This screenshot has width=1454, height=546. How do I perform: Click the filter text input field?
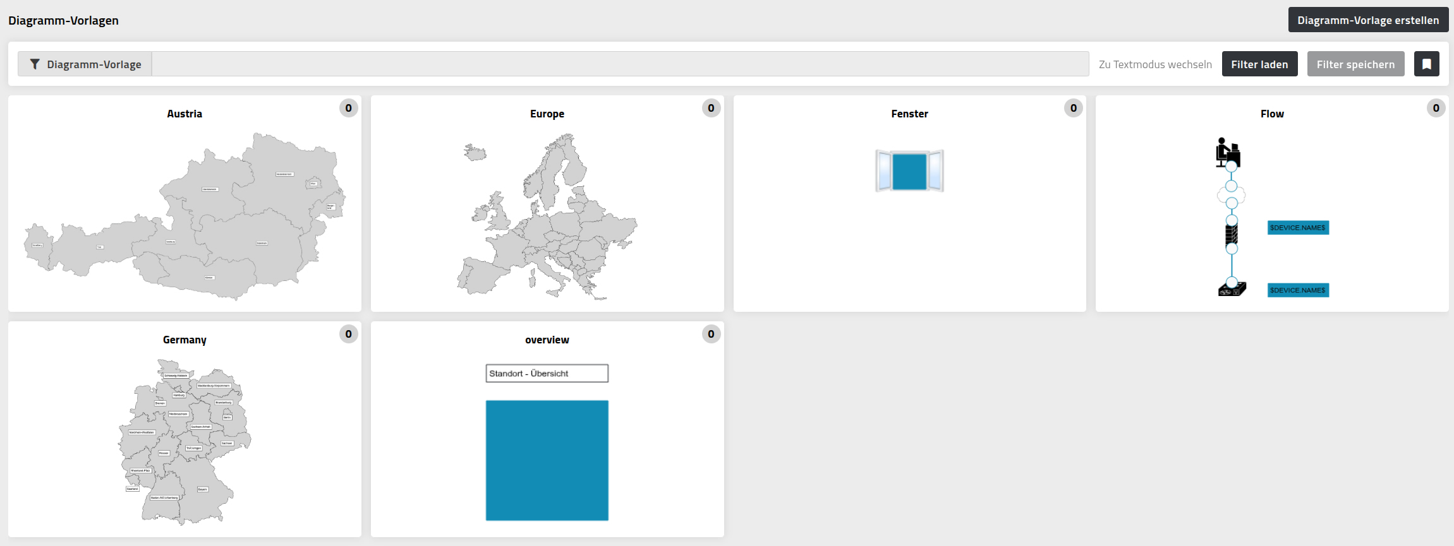pos(620,64)
